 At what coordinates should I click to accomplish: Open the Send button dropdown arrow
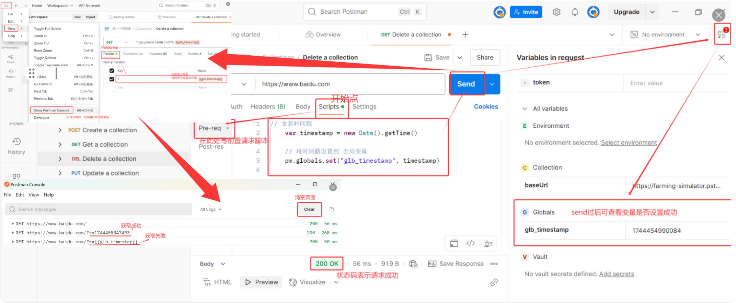[492, 84]
